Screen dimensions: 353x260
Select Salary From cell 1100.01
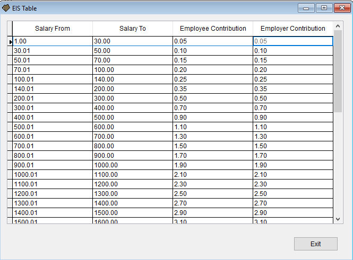(x=53, y=184)
